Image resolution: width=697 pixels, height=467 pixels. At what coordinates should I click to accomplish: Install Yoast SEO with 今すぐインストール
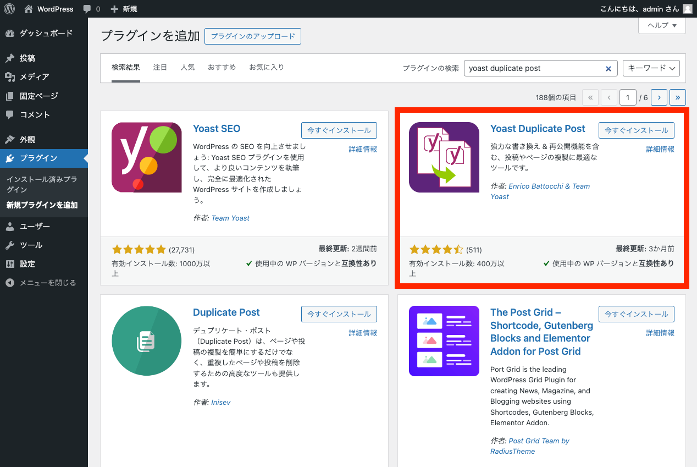tap(339, 130)
